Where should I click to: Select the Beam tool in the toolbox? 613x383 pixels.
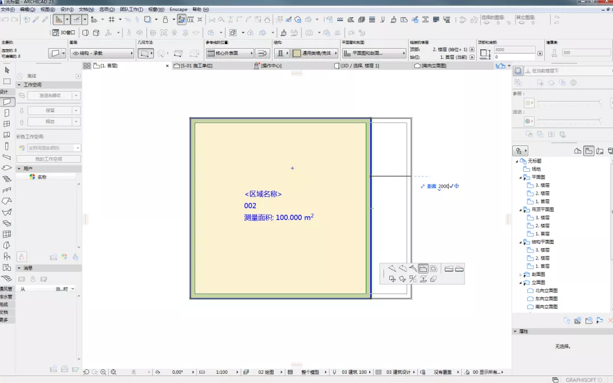(x=7, y=157)
